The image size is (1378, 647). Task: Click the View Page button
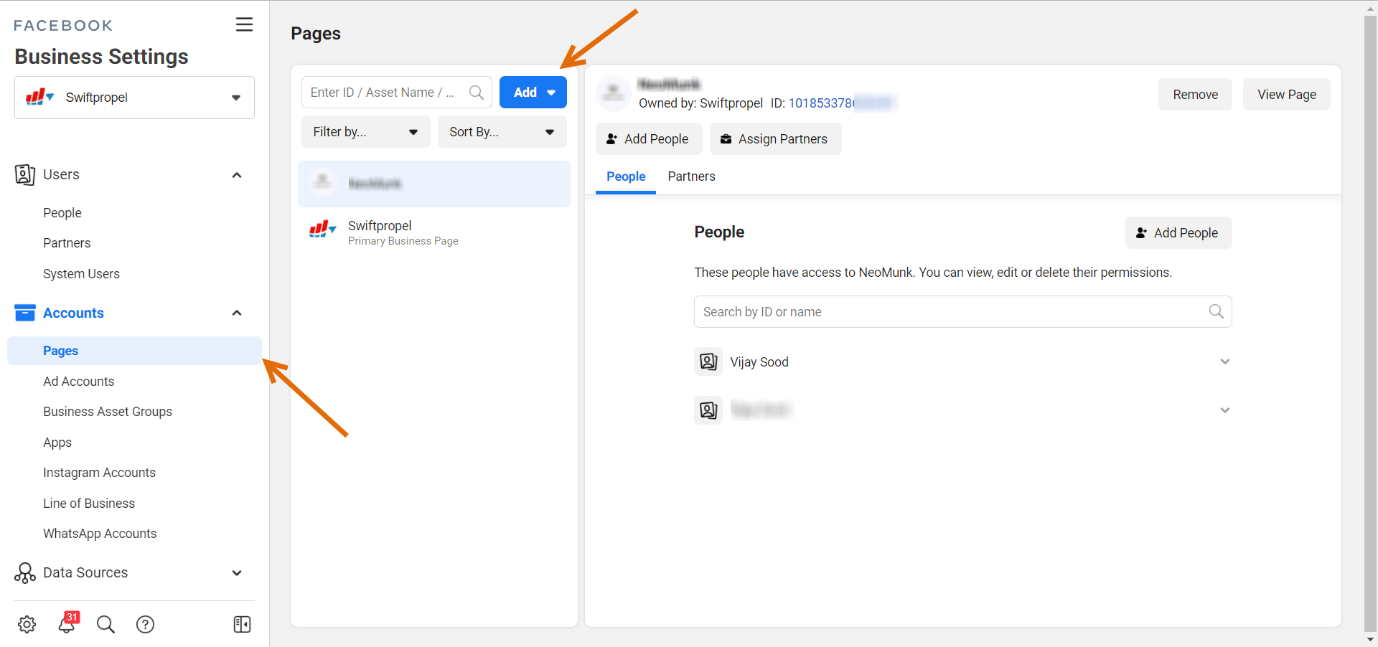point(1286,95)
